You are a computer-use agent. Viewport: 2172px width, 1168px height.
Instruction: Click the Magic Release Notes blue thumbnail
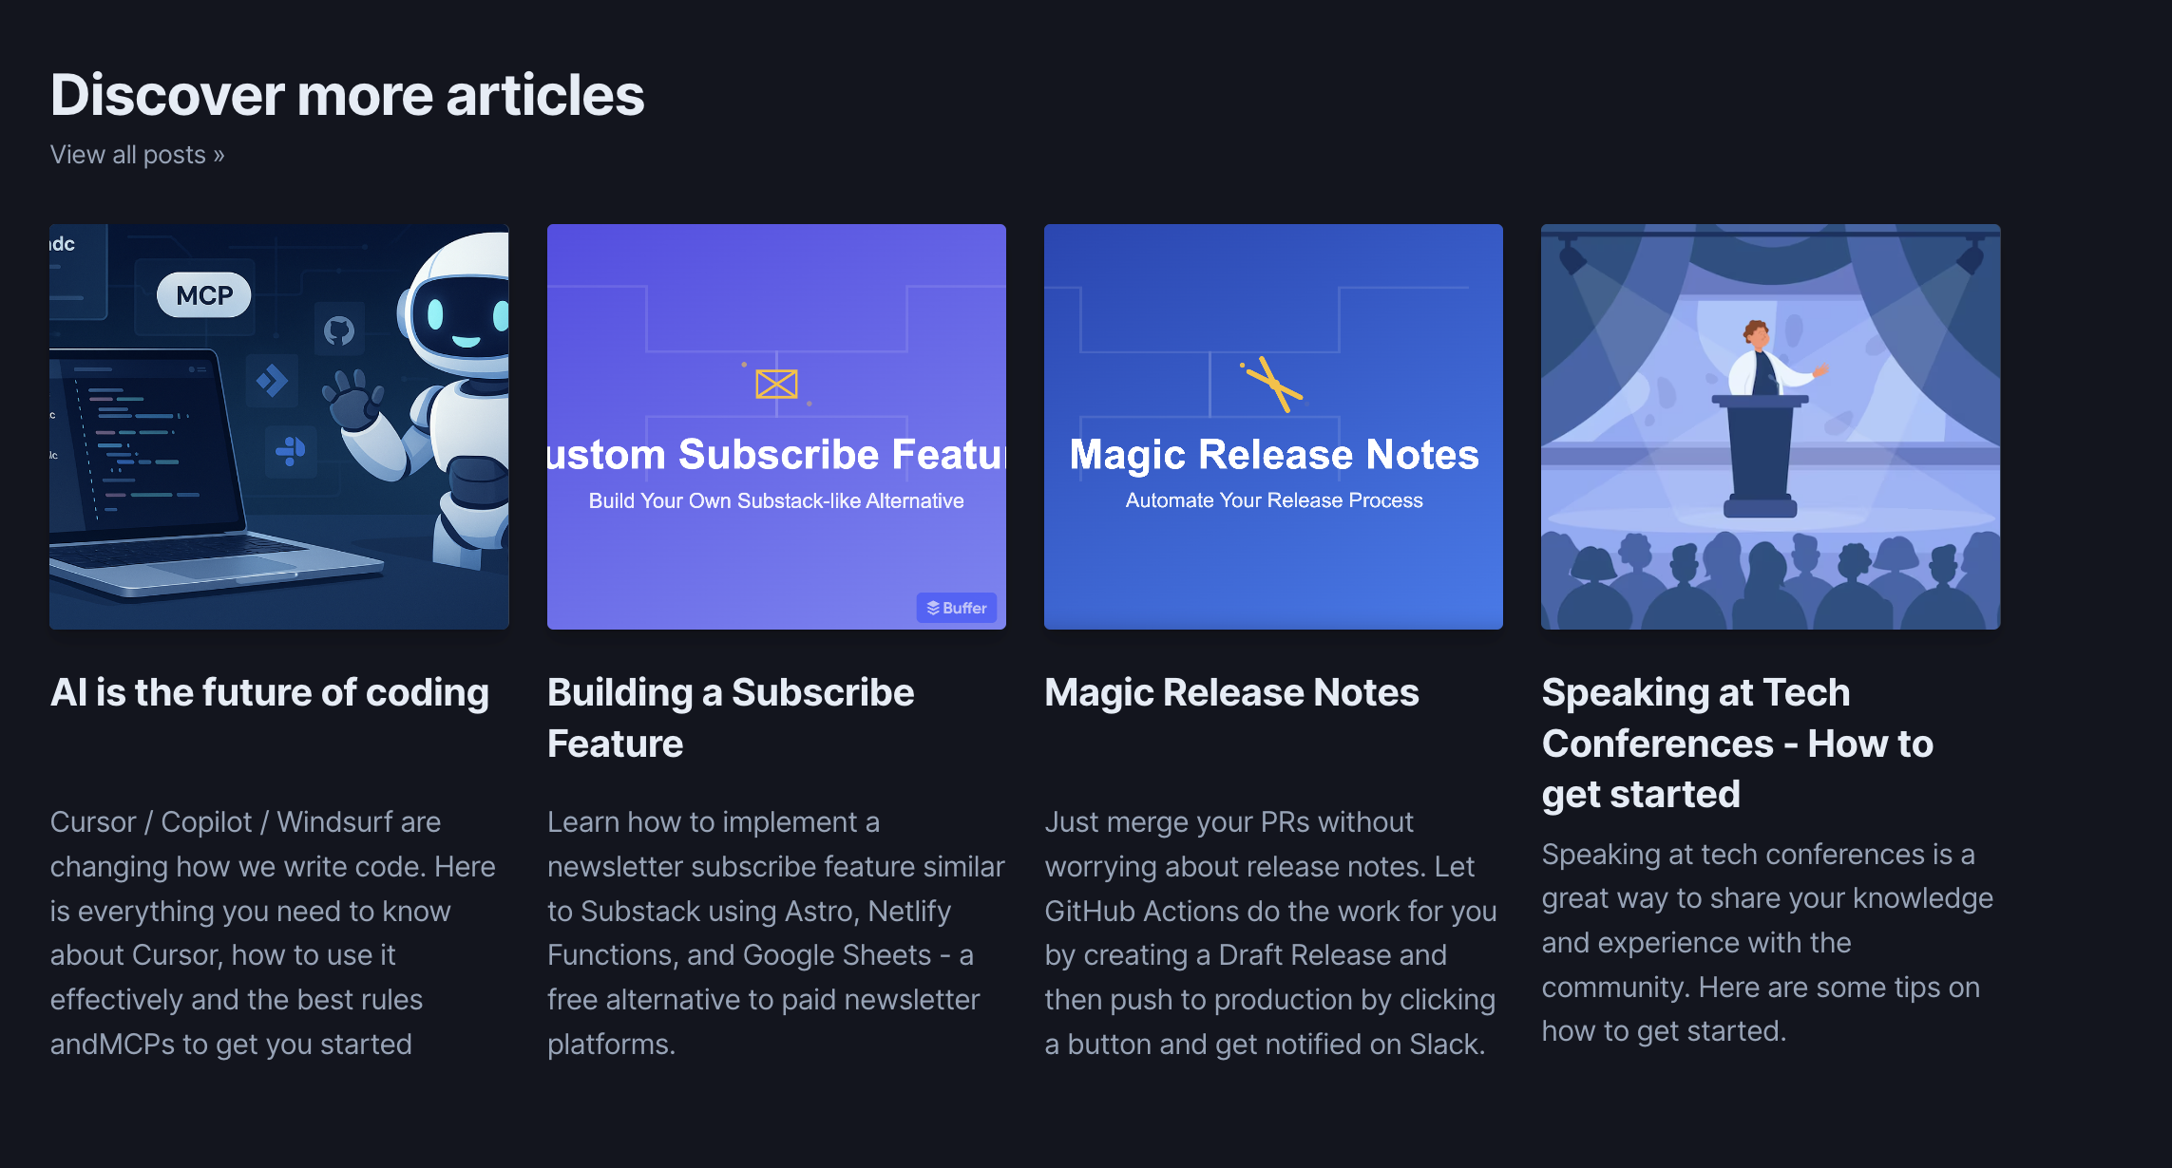pos(1273,425)
